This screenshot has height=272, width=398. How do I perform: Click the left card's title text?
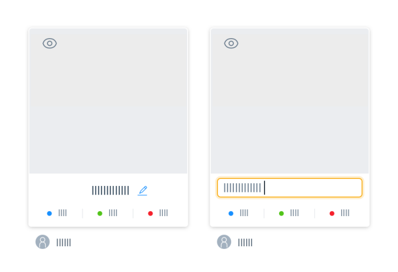[x=110, y=190]
